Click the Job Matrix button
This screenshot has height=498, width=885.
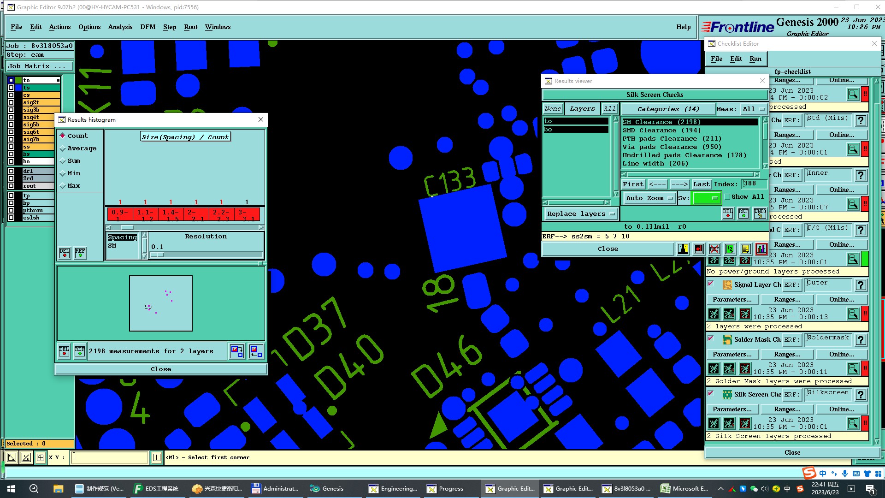[x=39, y=66]
